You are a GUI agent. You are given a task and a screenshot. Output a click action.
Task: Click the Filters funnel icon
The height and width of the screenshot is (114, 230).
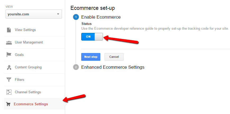click(9, 80)
